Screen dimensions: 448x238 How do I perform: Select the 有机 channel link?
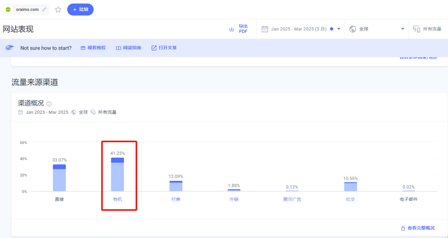(118, 199)
